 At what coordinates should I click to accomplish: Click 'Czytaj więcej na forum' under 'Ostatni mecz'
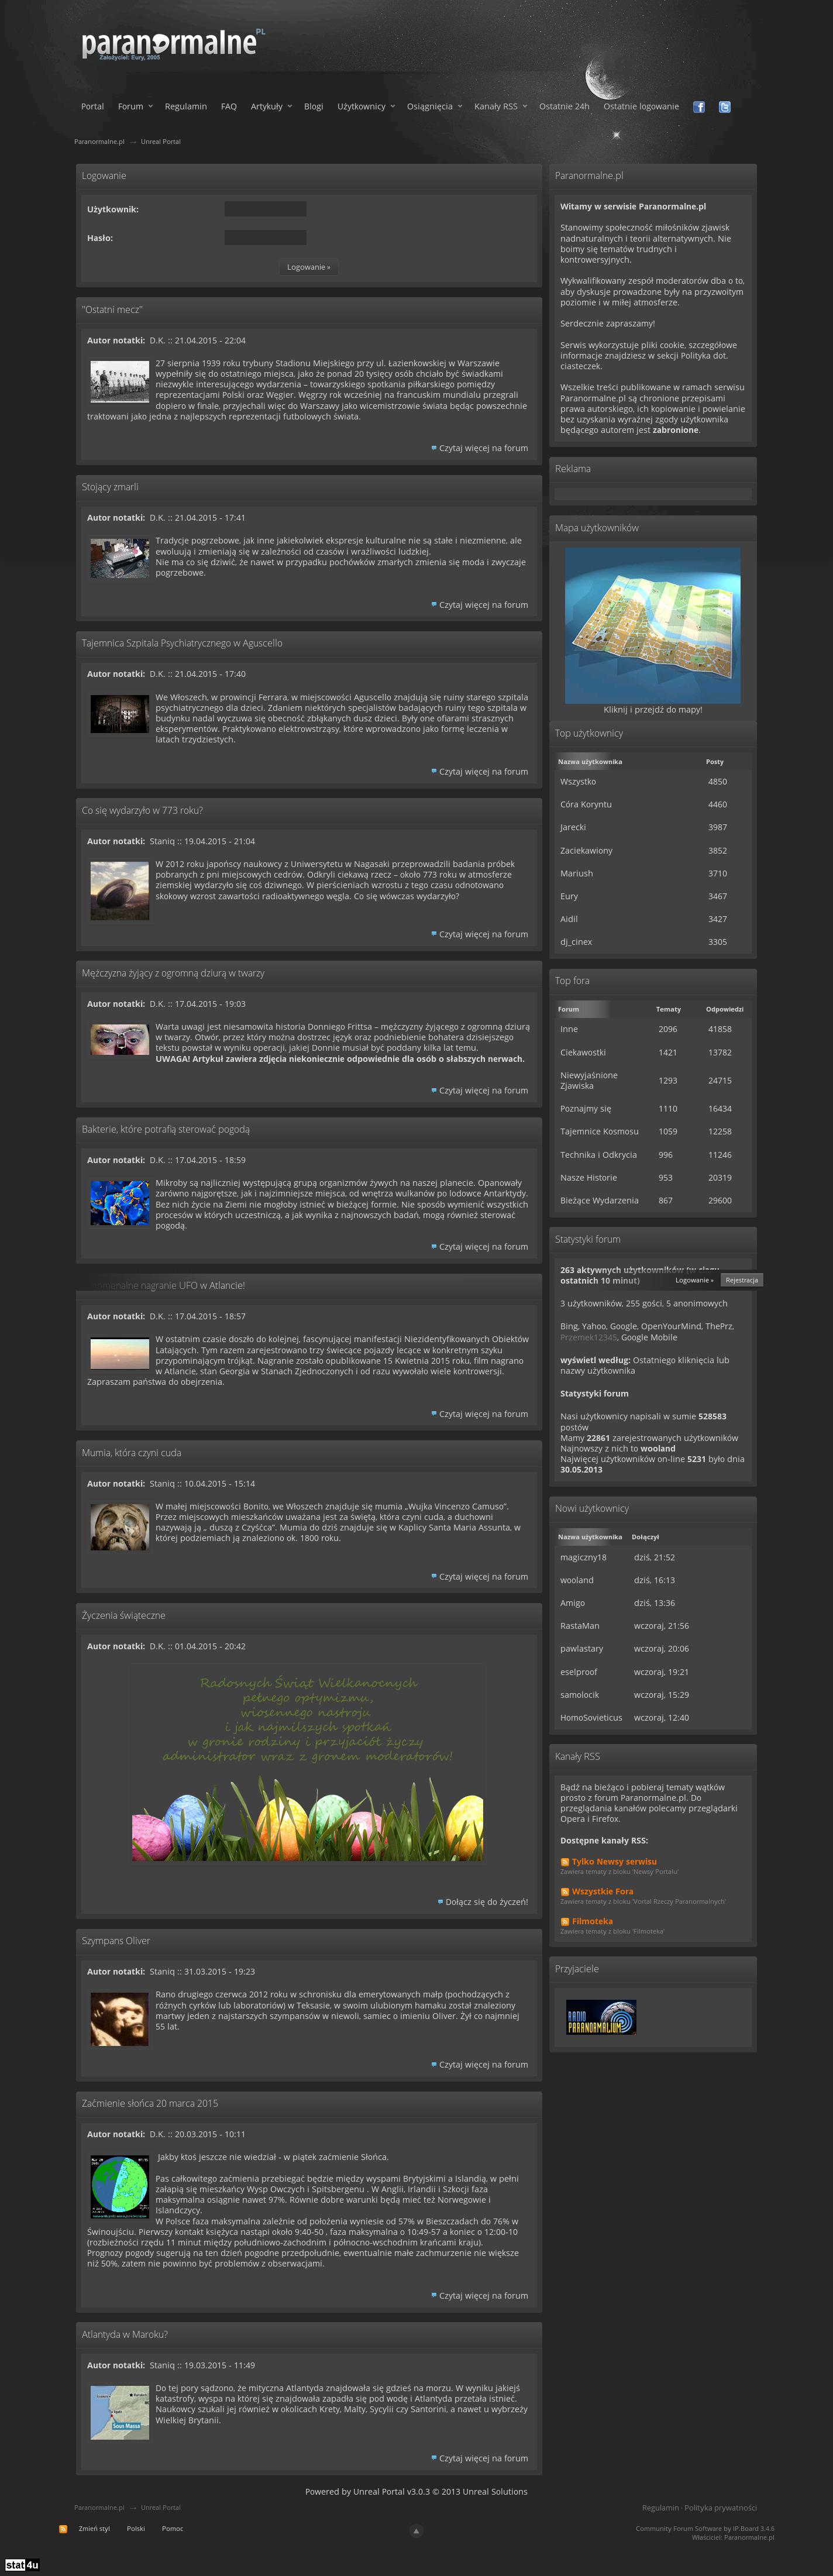pyautogui.click(x=484, y=448)
